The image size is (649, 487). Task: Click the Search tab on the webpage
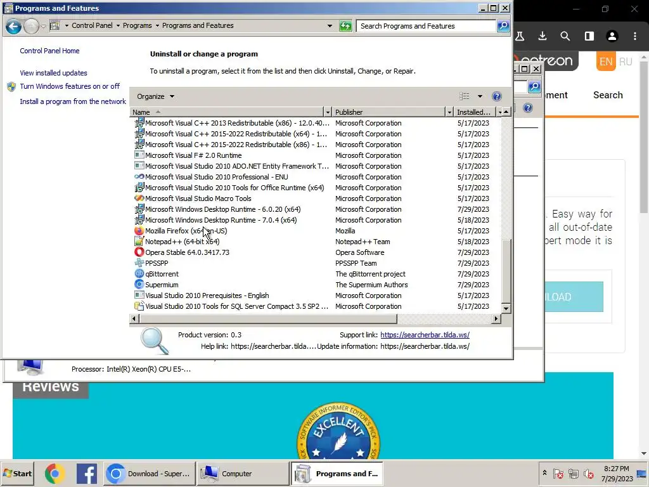pos(608,95)
